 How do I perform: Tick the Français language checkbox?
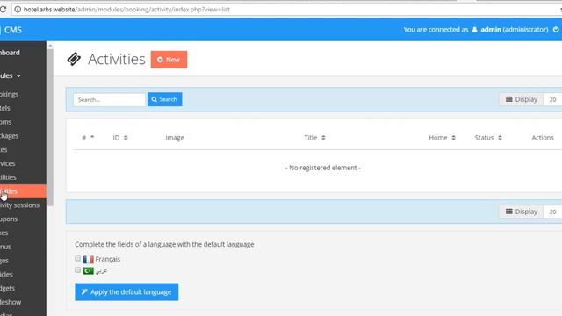click(x=78, y=258)
